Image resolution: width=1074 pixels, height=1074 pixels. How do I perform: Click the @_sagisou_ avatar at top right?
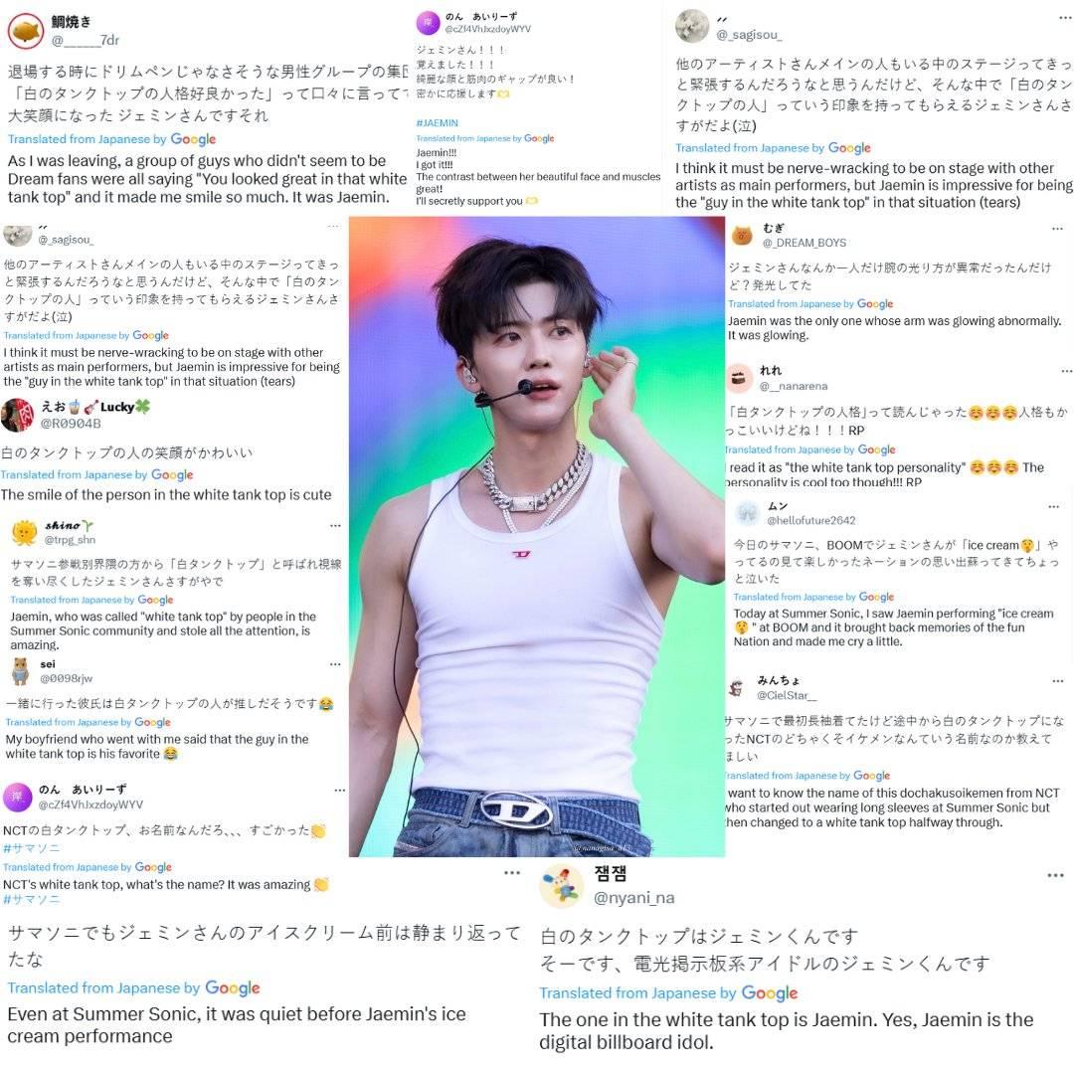(x=692, y=26)
